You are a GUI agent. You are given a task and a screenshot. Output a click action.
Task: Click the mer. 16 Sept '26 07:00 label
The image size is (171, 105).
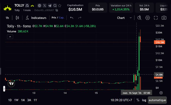coord(137,93)
